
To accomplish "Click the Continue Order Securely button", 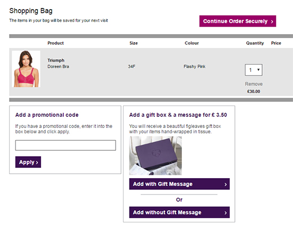I will click(238, 21).
